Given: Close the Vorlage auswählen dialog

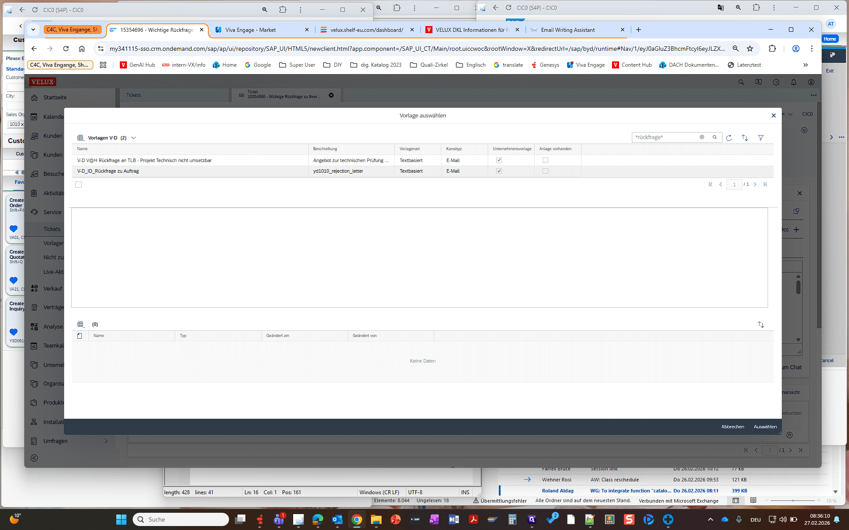Looking at the screenshot, I should (x=773, y=116).
